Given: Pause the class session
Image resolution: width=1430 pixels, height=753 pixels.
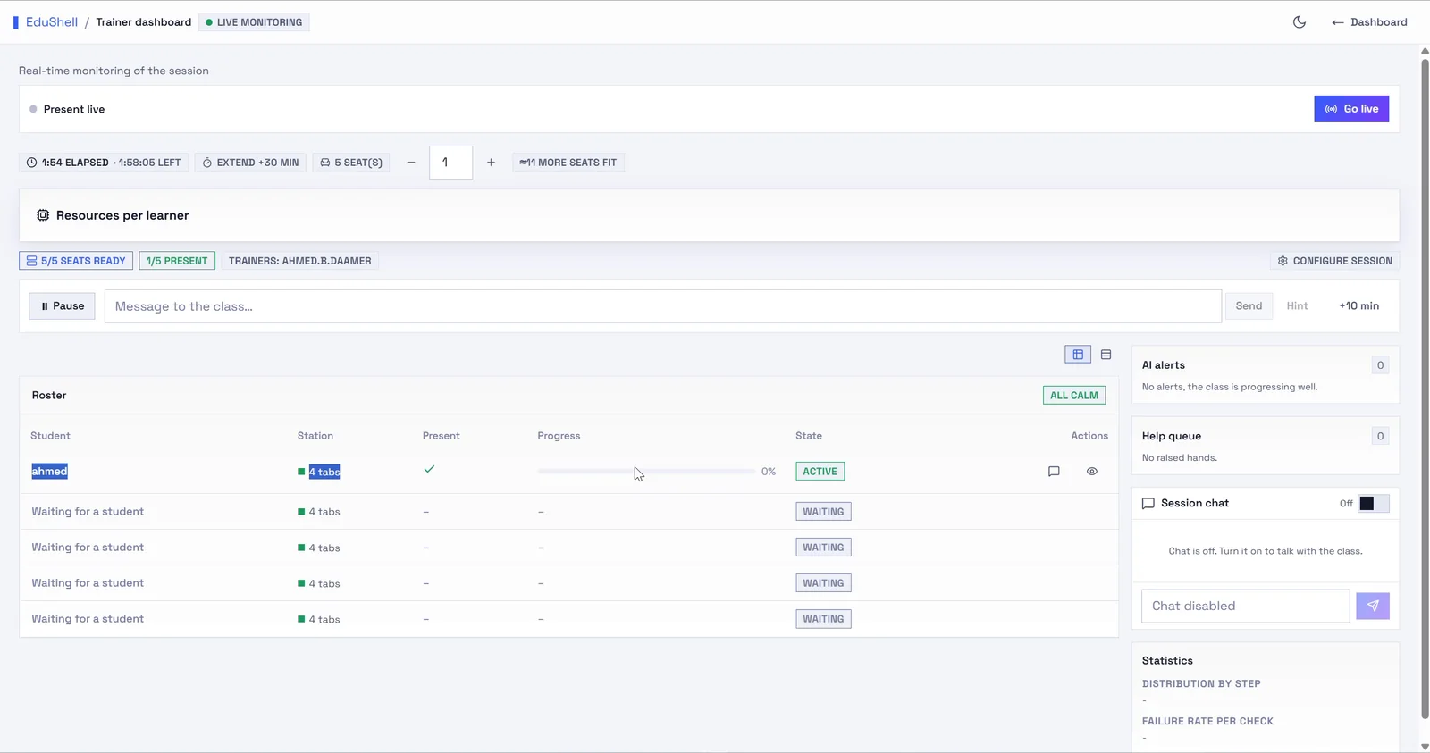Looking at the screenshot, I should (x=63, y=306).
